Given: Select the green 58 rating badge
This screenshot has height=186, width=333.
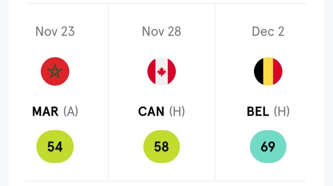Looking at the screenshot, I should (162, 147).
